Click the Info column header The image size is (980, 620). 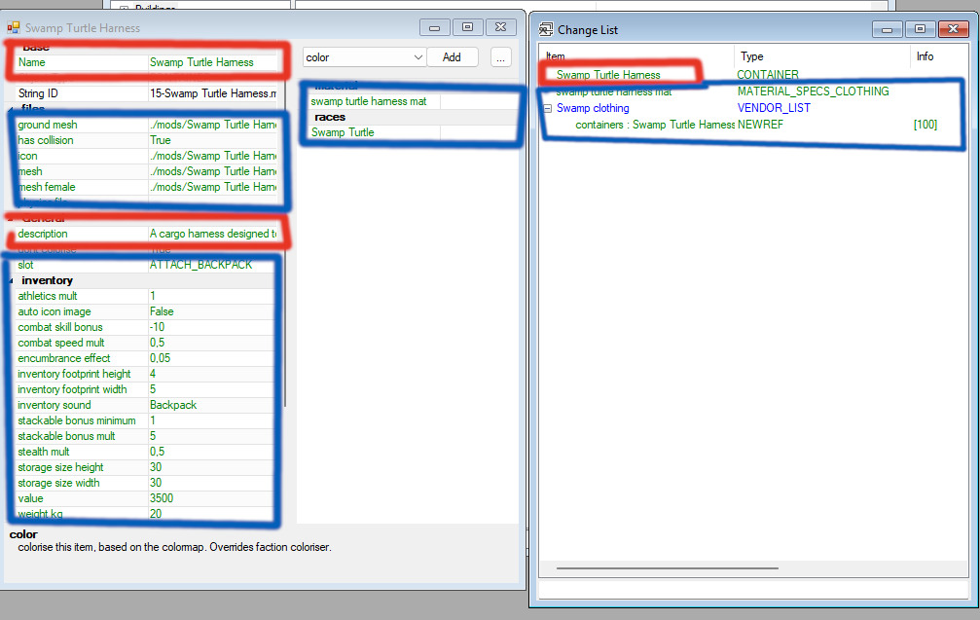click(925, 56)
